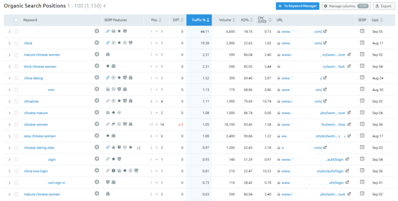Open the 'chinalove' keyword link
The width and height of the screenshot is (398, 201).
point(31,101)
